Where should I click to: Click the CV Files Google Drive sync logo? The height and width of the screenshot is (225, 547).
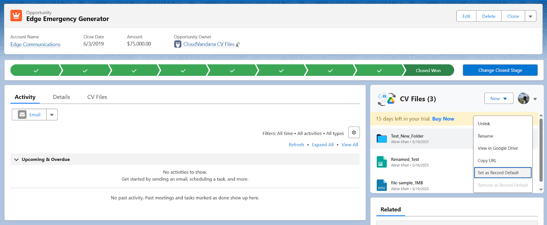tap(386, 99)
